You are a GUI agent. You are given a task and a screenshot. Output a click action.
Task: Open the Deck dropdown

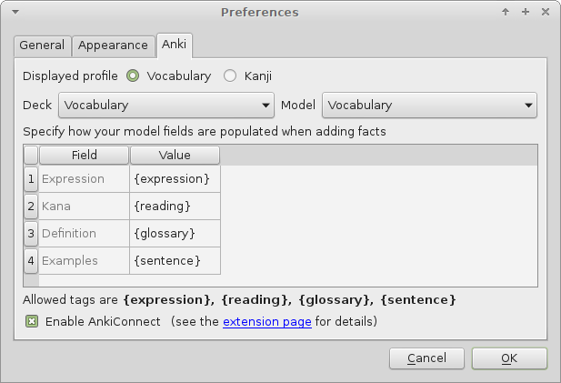coord(165,106)
